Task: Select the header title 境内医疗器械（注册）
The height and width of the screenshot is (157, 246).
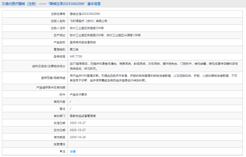Action: 21,4
